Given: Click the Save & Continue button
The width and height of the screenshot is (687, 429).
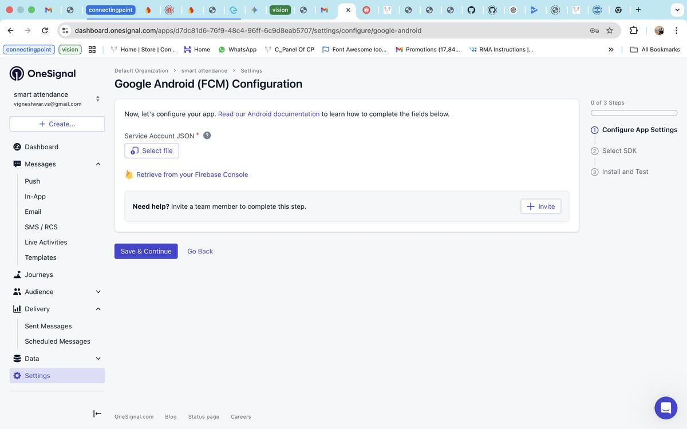Looking at the screenshot, I should [146, 251].
